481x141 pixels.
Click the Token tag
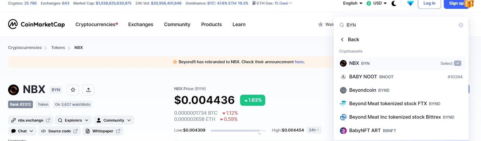click(x=43, y=104)
